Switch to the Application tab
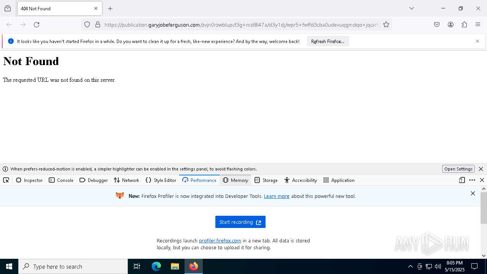The height and width of the screenshot is (274, 487). [x=339, y=180]
